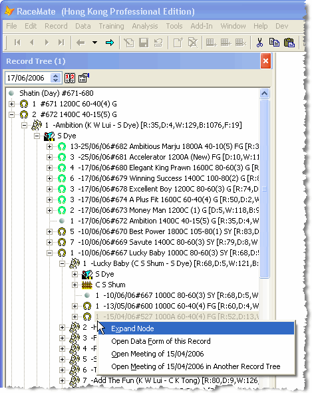Select the Money Man #673 row

tap(164, 210)
